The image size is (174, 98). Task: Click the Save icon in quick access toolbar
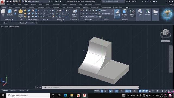point(13,1)
